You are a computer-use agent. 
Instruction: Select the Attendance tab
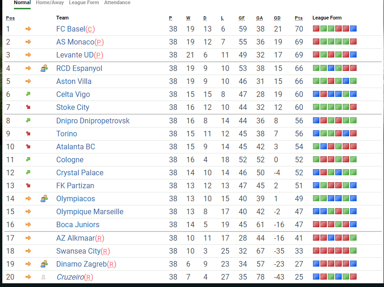tap(117, 3)
